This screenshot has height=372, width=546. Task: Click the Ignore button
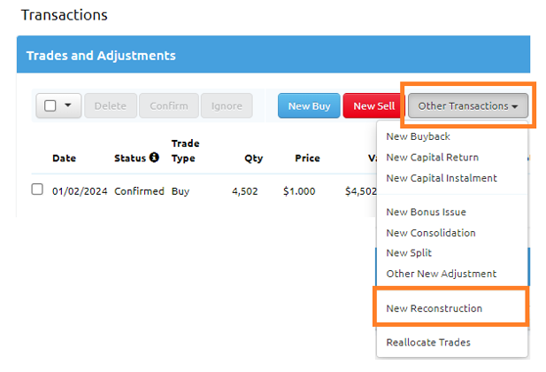(x=227, y=105)
